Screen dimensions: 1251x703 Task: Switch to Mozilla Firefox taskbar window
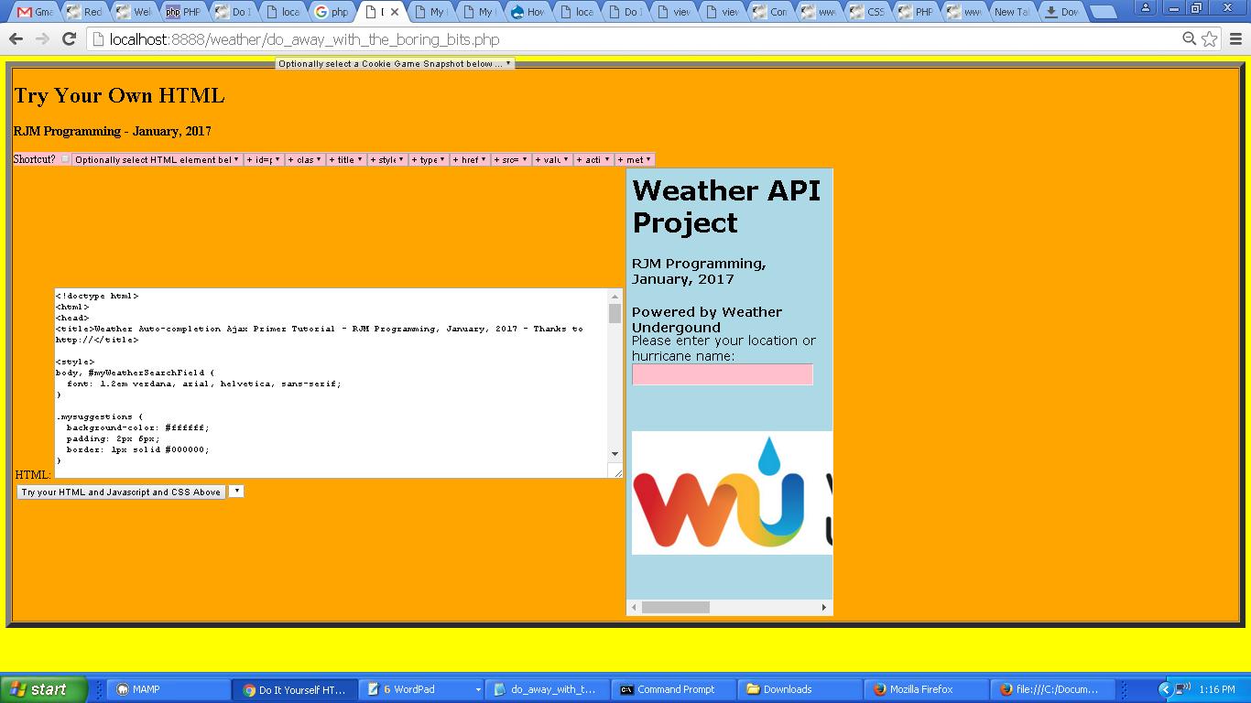[x=928, y=689]
